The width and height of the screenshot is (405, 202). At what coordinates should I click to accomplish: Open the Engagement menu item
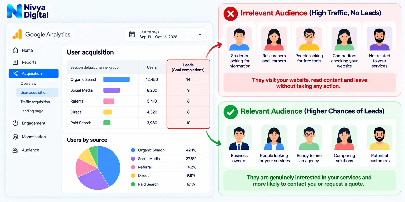point(34,123)
